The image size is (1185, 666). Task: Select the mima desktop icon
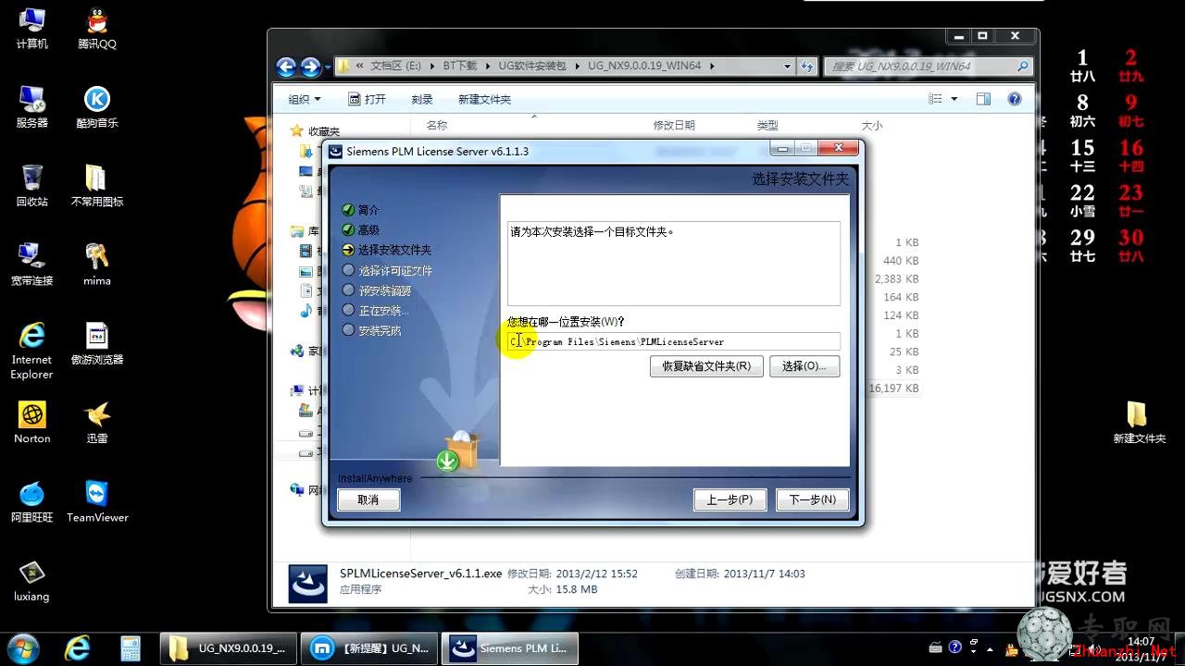(x=97, y=265)
